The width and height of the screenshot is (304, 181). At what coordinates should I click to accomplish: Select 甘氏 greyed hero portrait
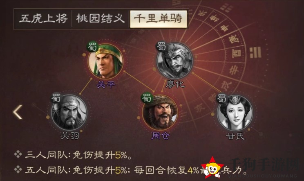click(x=235, y=113)
